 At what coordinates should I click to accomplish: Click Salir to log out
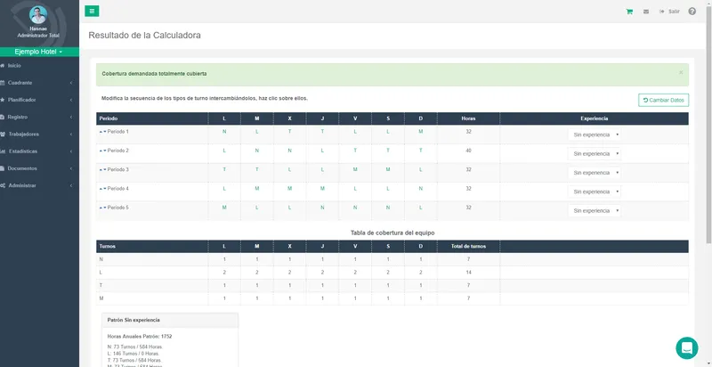[670, 12]
